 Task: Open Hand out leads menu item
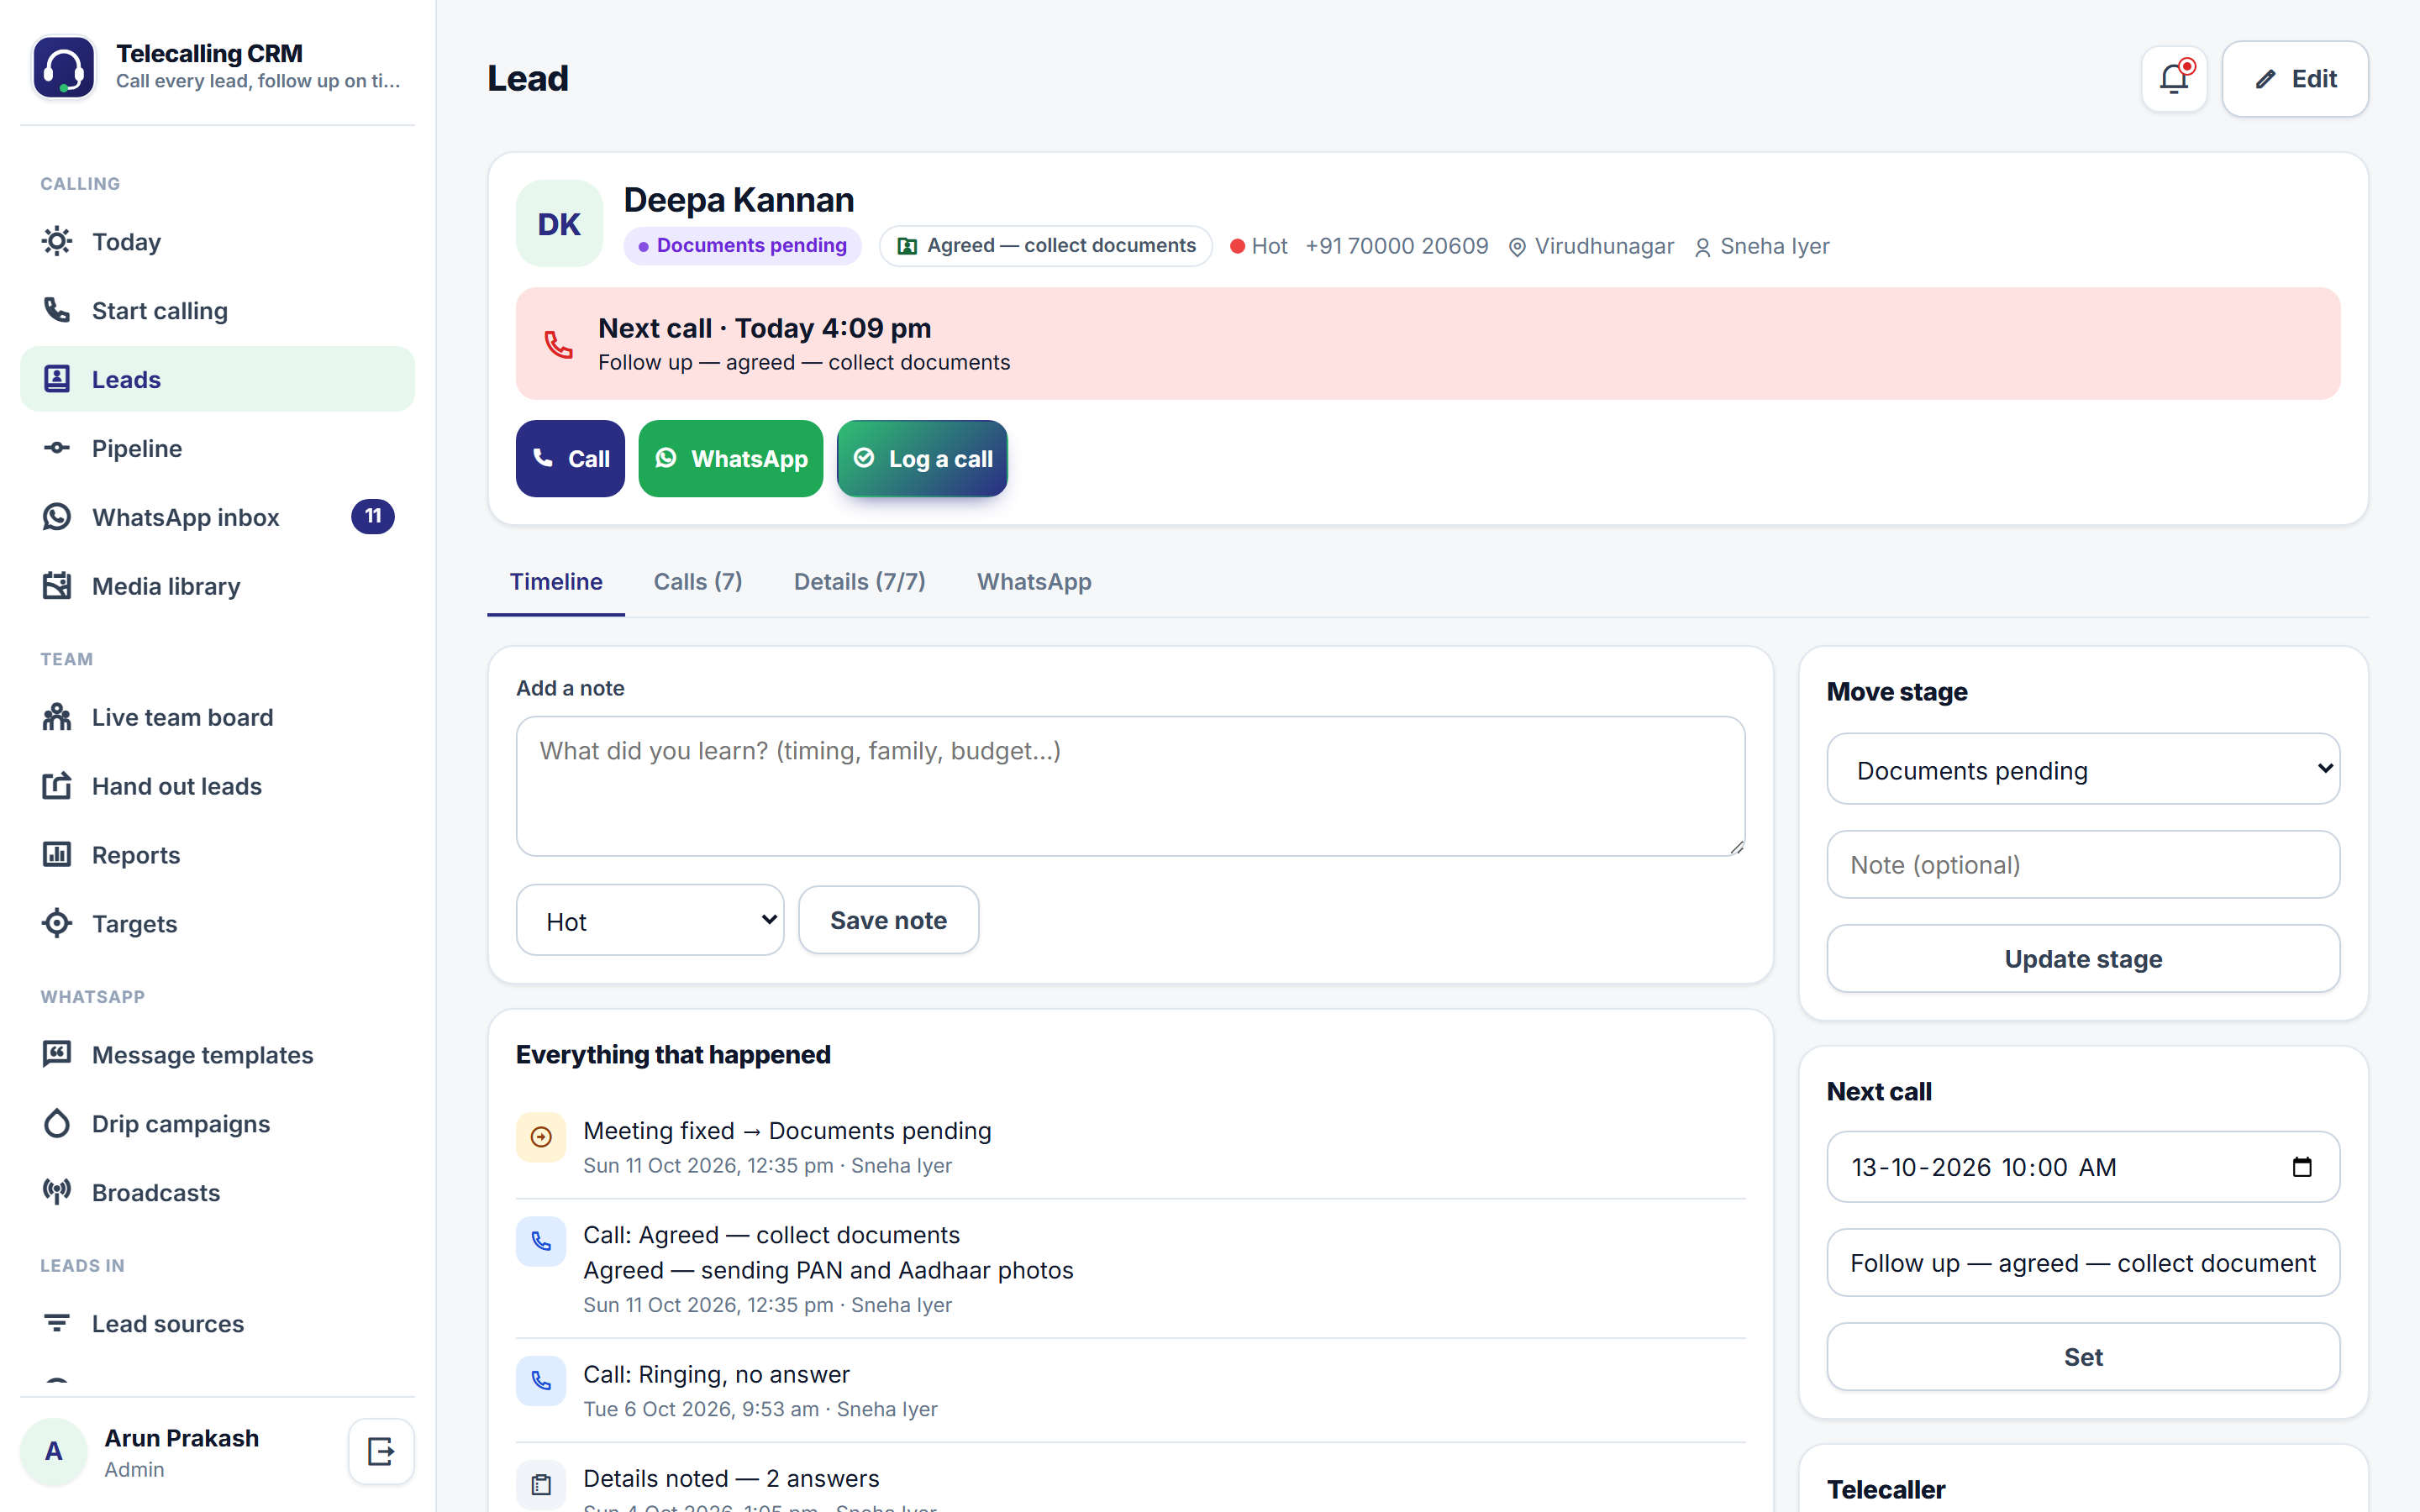point(217,786)
